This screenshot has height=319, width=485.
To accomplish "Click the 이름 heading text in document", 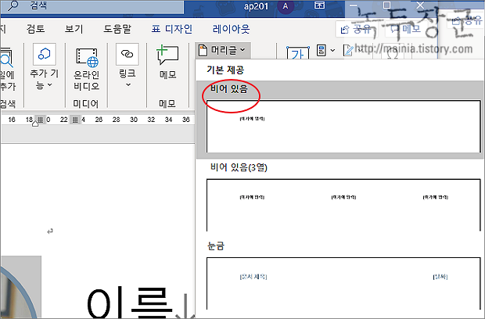I will pos(129,303).
